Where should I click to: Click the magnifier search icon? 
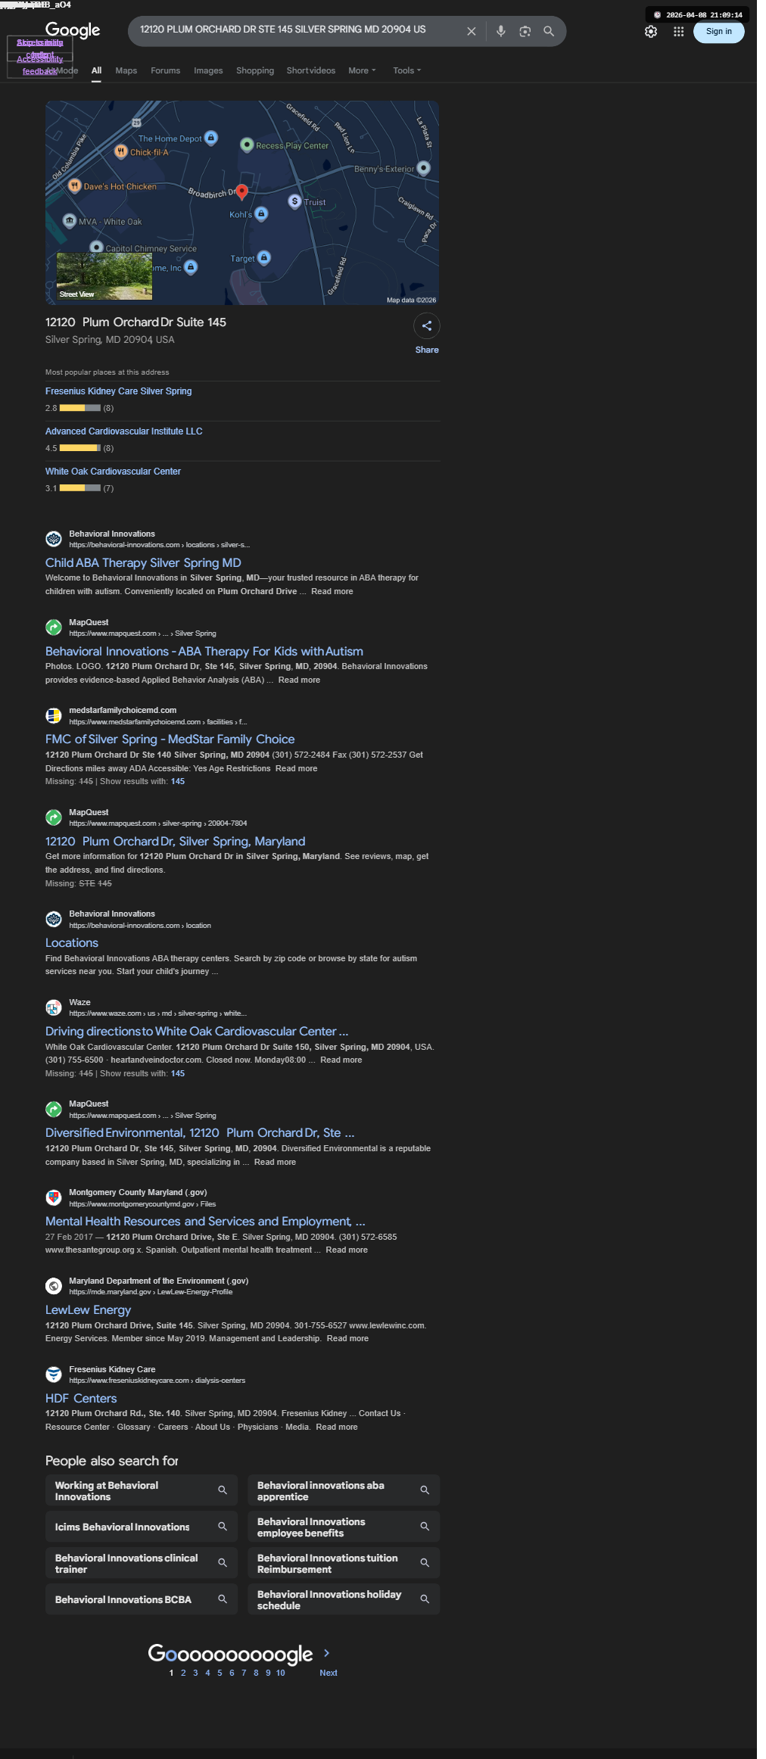tap(549, 32)
